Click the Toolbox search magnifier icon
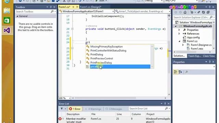The image size is (219, 123). pyautogui.click(x=52, y=12)
